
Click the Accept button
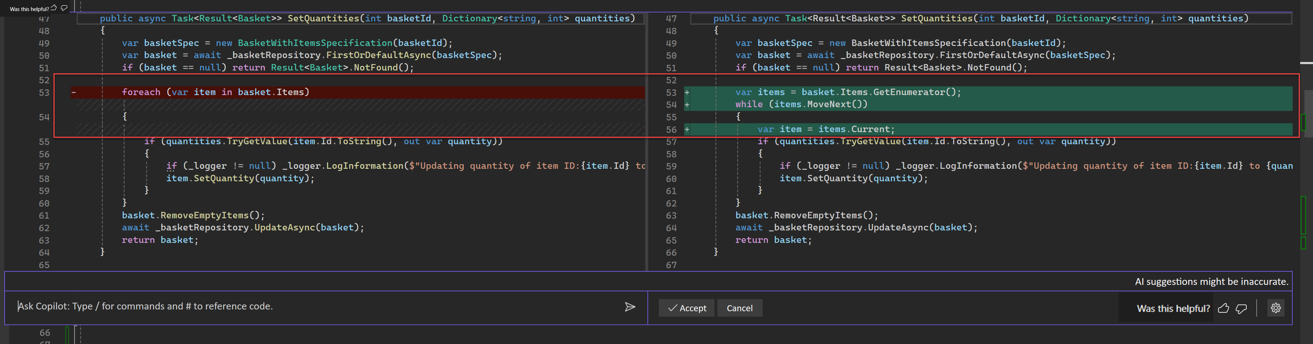coord(687,308)
